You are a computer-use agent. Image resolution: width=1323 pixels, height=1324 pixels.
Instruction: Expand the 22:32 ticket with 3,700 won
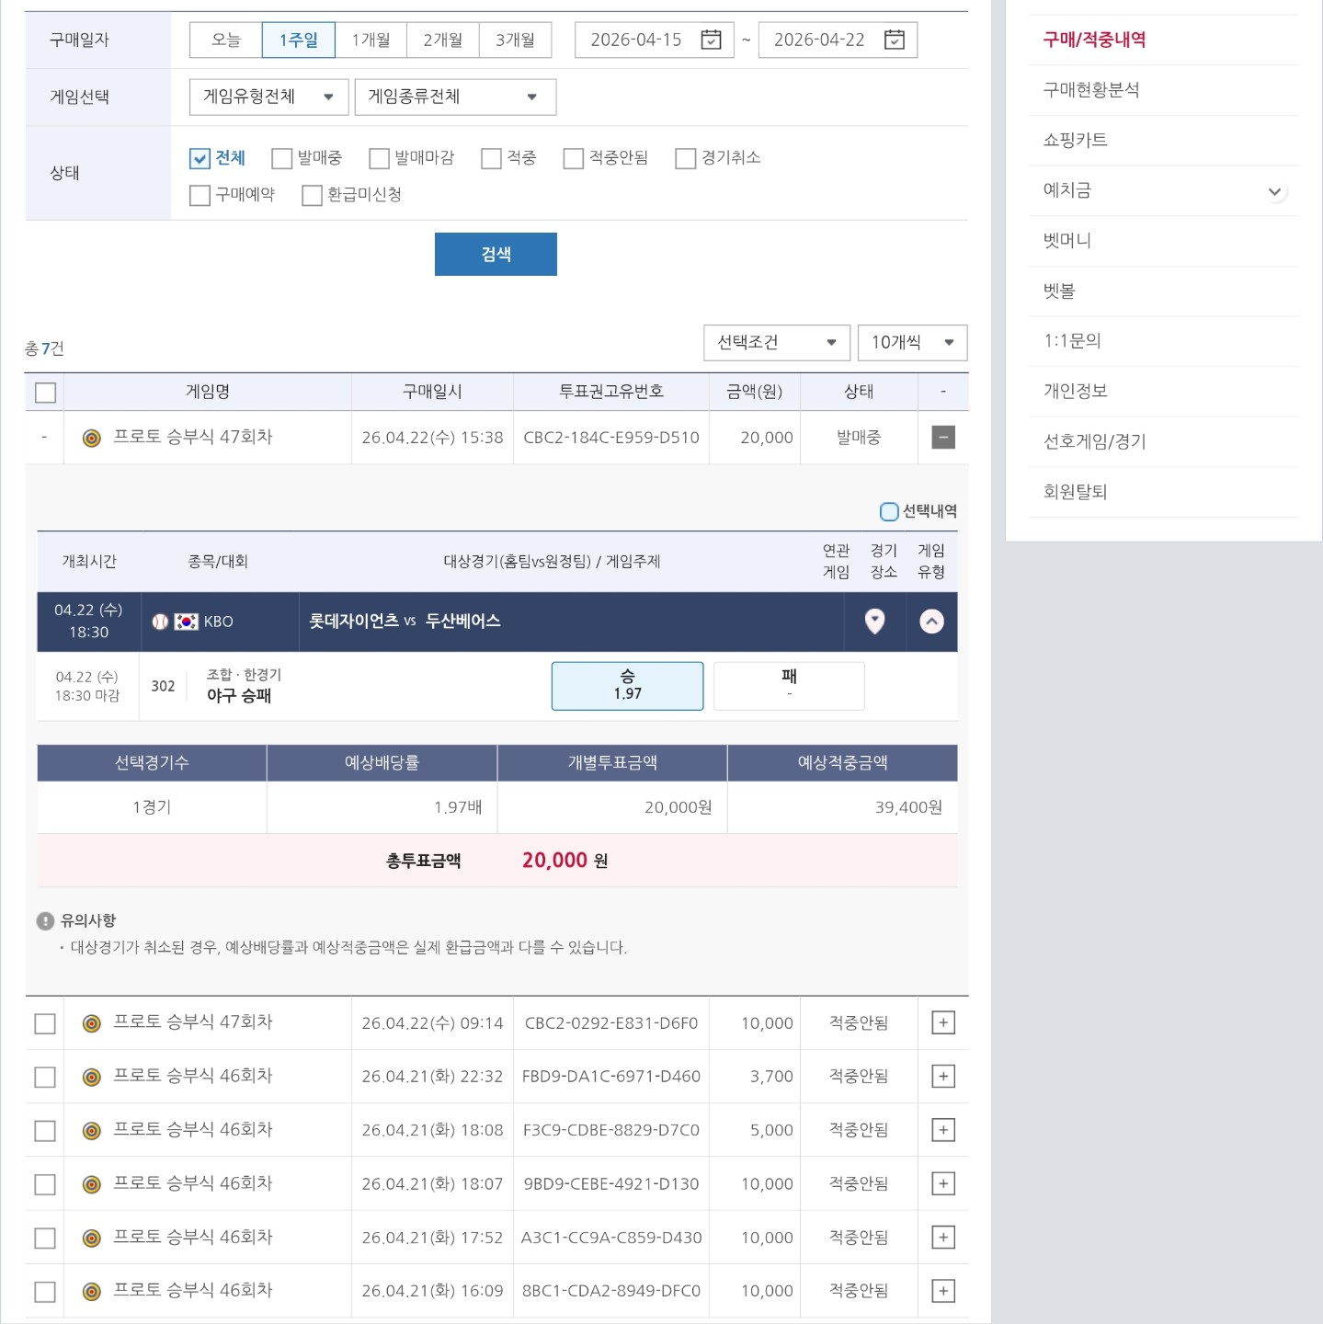point(943,1076)
